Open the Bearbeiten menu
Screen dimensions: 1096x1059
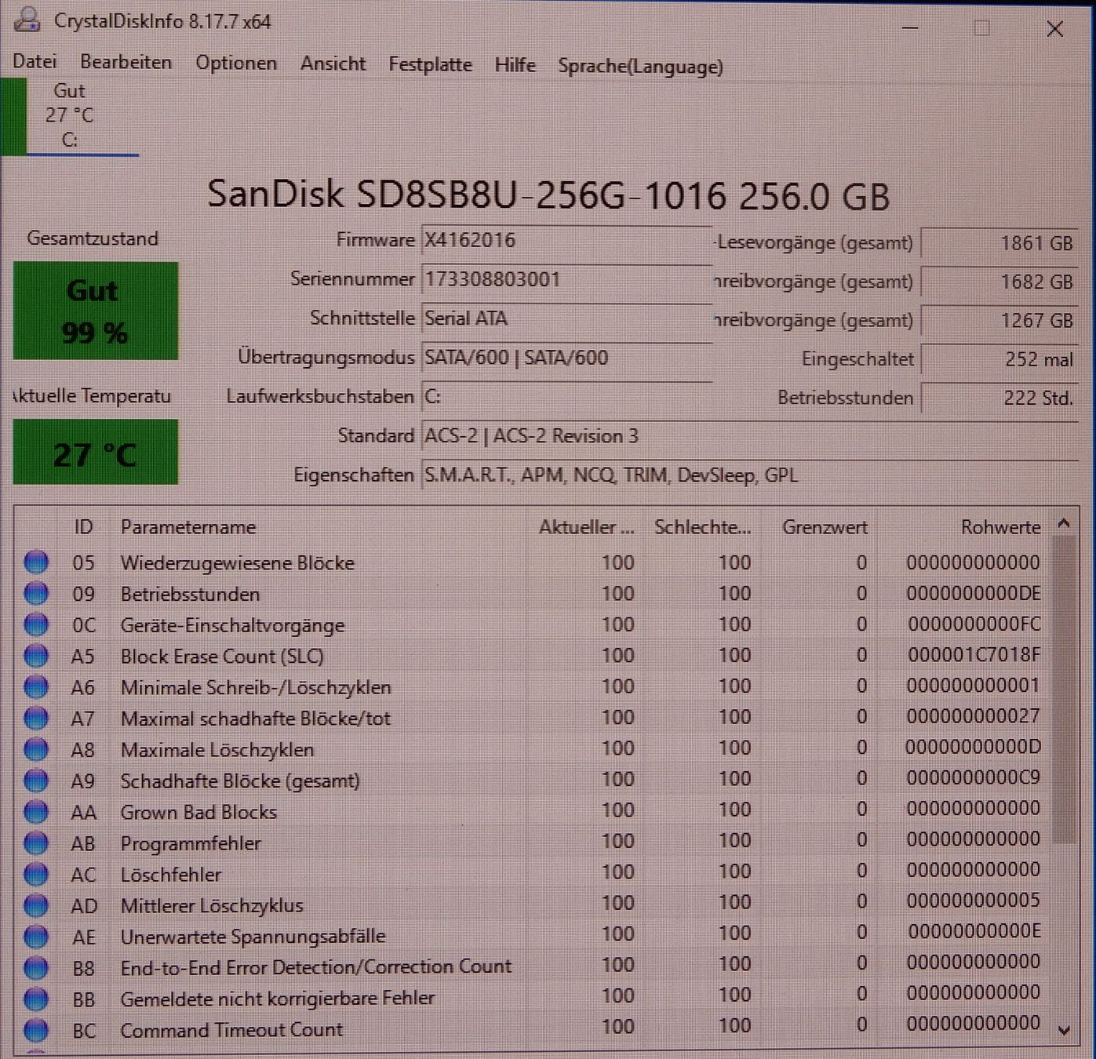[126, 63]
